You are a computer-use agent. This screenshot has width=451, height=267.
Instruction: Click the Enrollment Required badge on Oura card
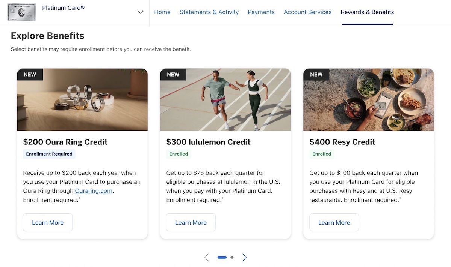tap(49, 154)
